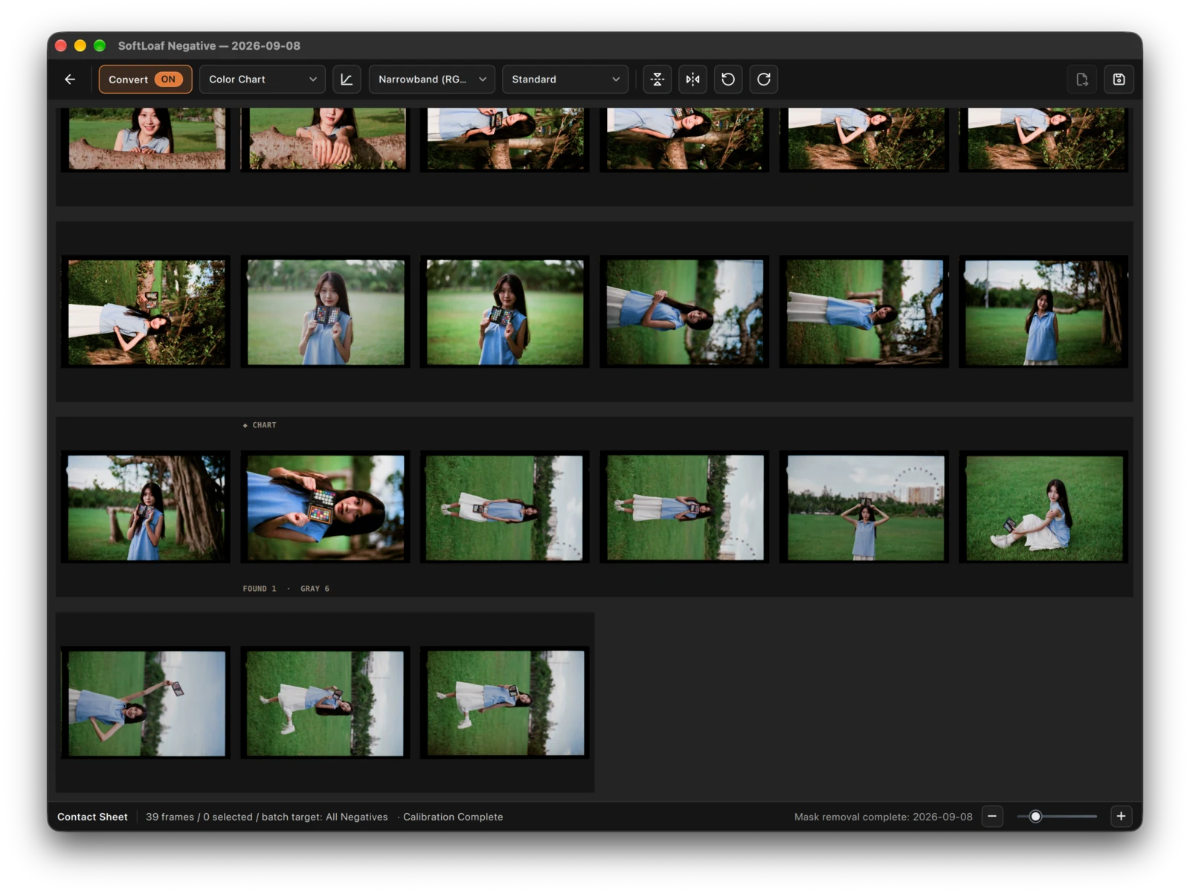Open the curves editor icon
Screen dimensions: 1190x894
(x=347, y=80)
